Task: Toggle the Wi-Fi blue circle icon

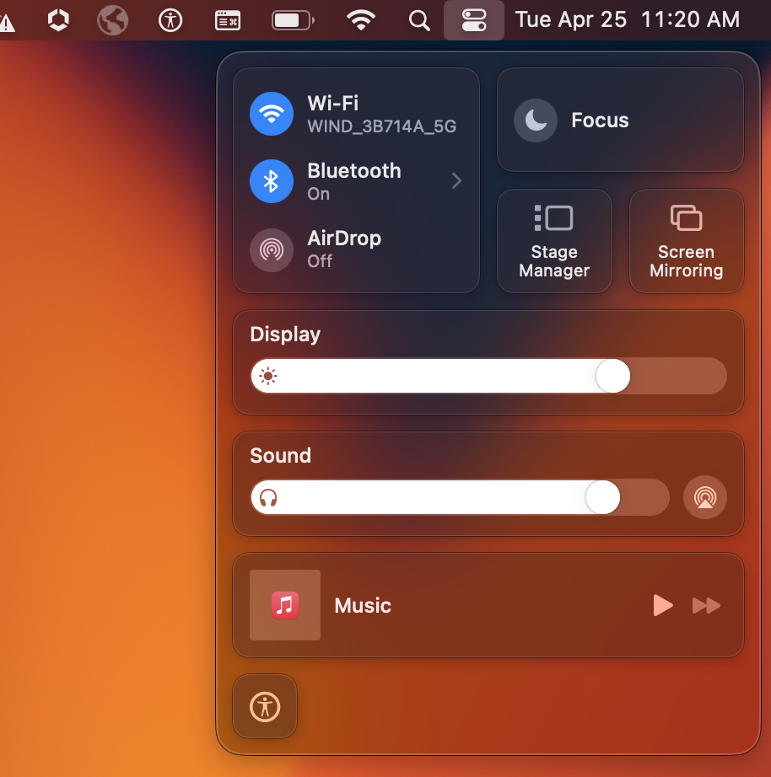Action: coord(272,114)
